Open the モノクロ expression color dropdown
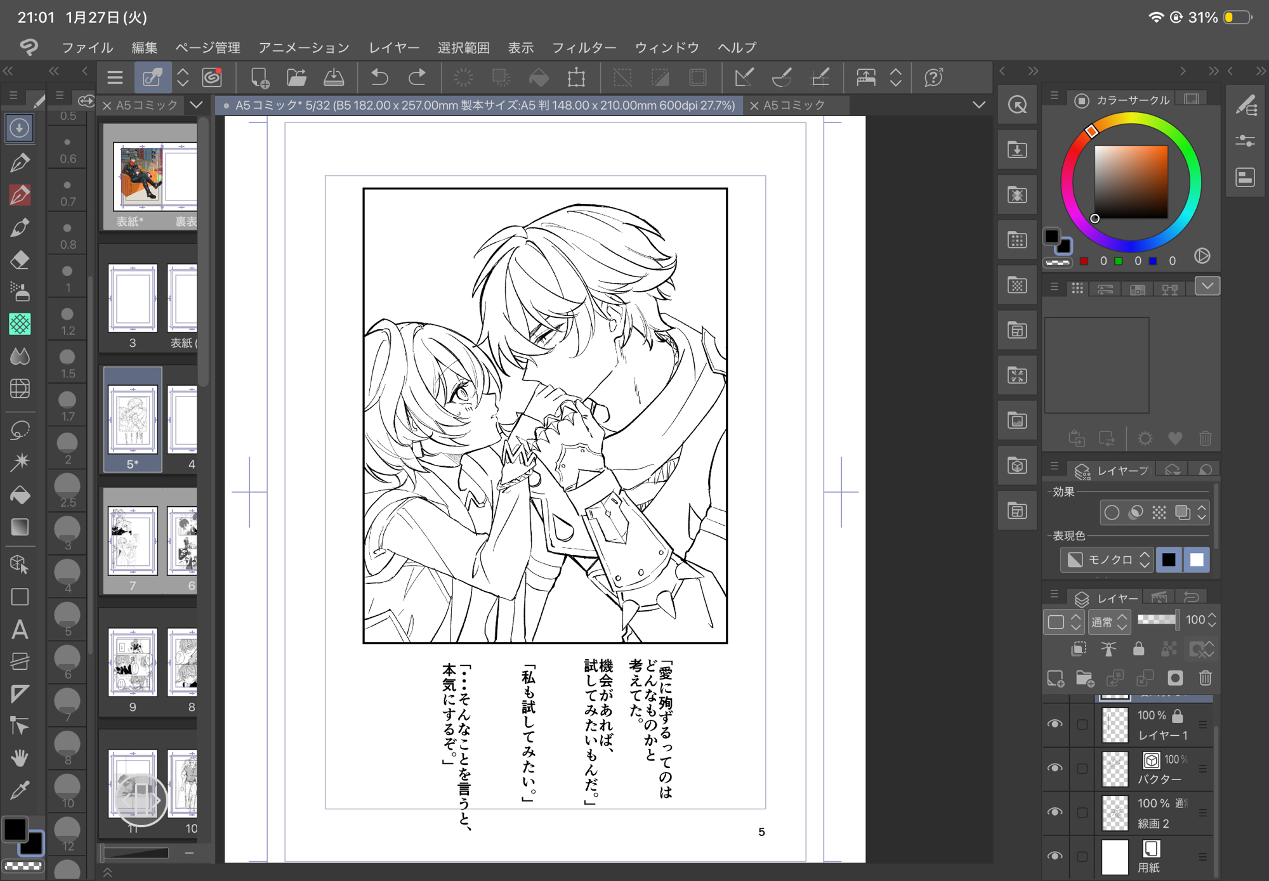The width and height of the screenshot is (1269, 881). click(1108, 559)
